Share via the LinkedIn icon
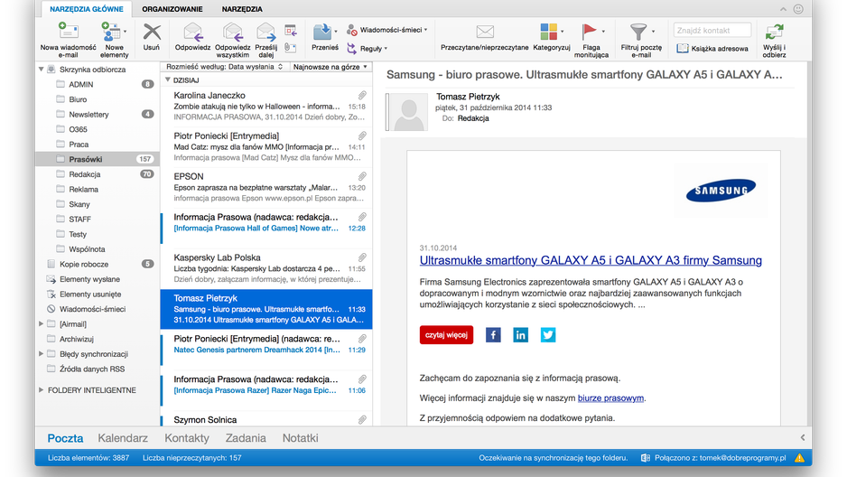Screen dimensions: 847x477 coord(521,335)
